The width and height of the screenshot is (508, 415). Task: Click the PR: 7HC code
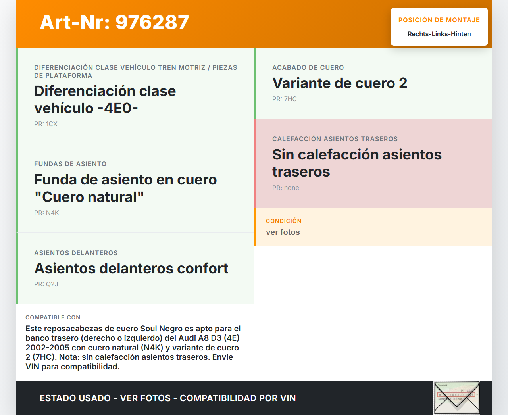pyautogui.click(x=285, y=99)
